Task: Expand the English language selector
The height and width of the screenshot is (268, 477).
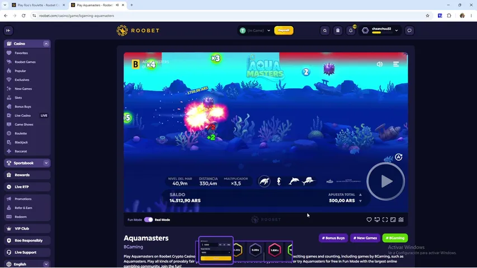Action: pyautogui.click(x=46, y=264)
